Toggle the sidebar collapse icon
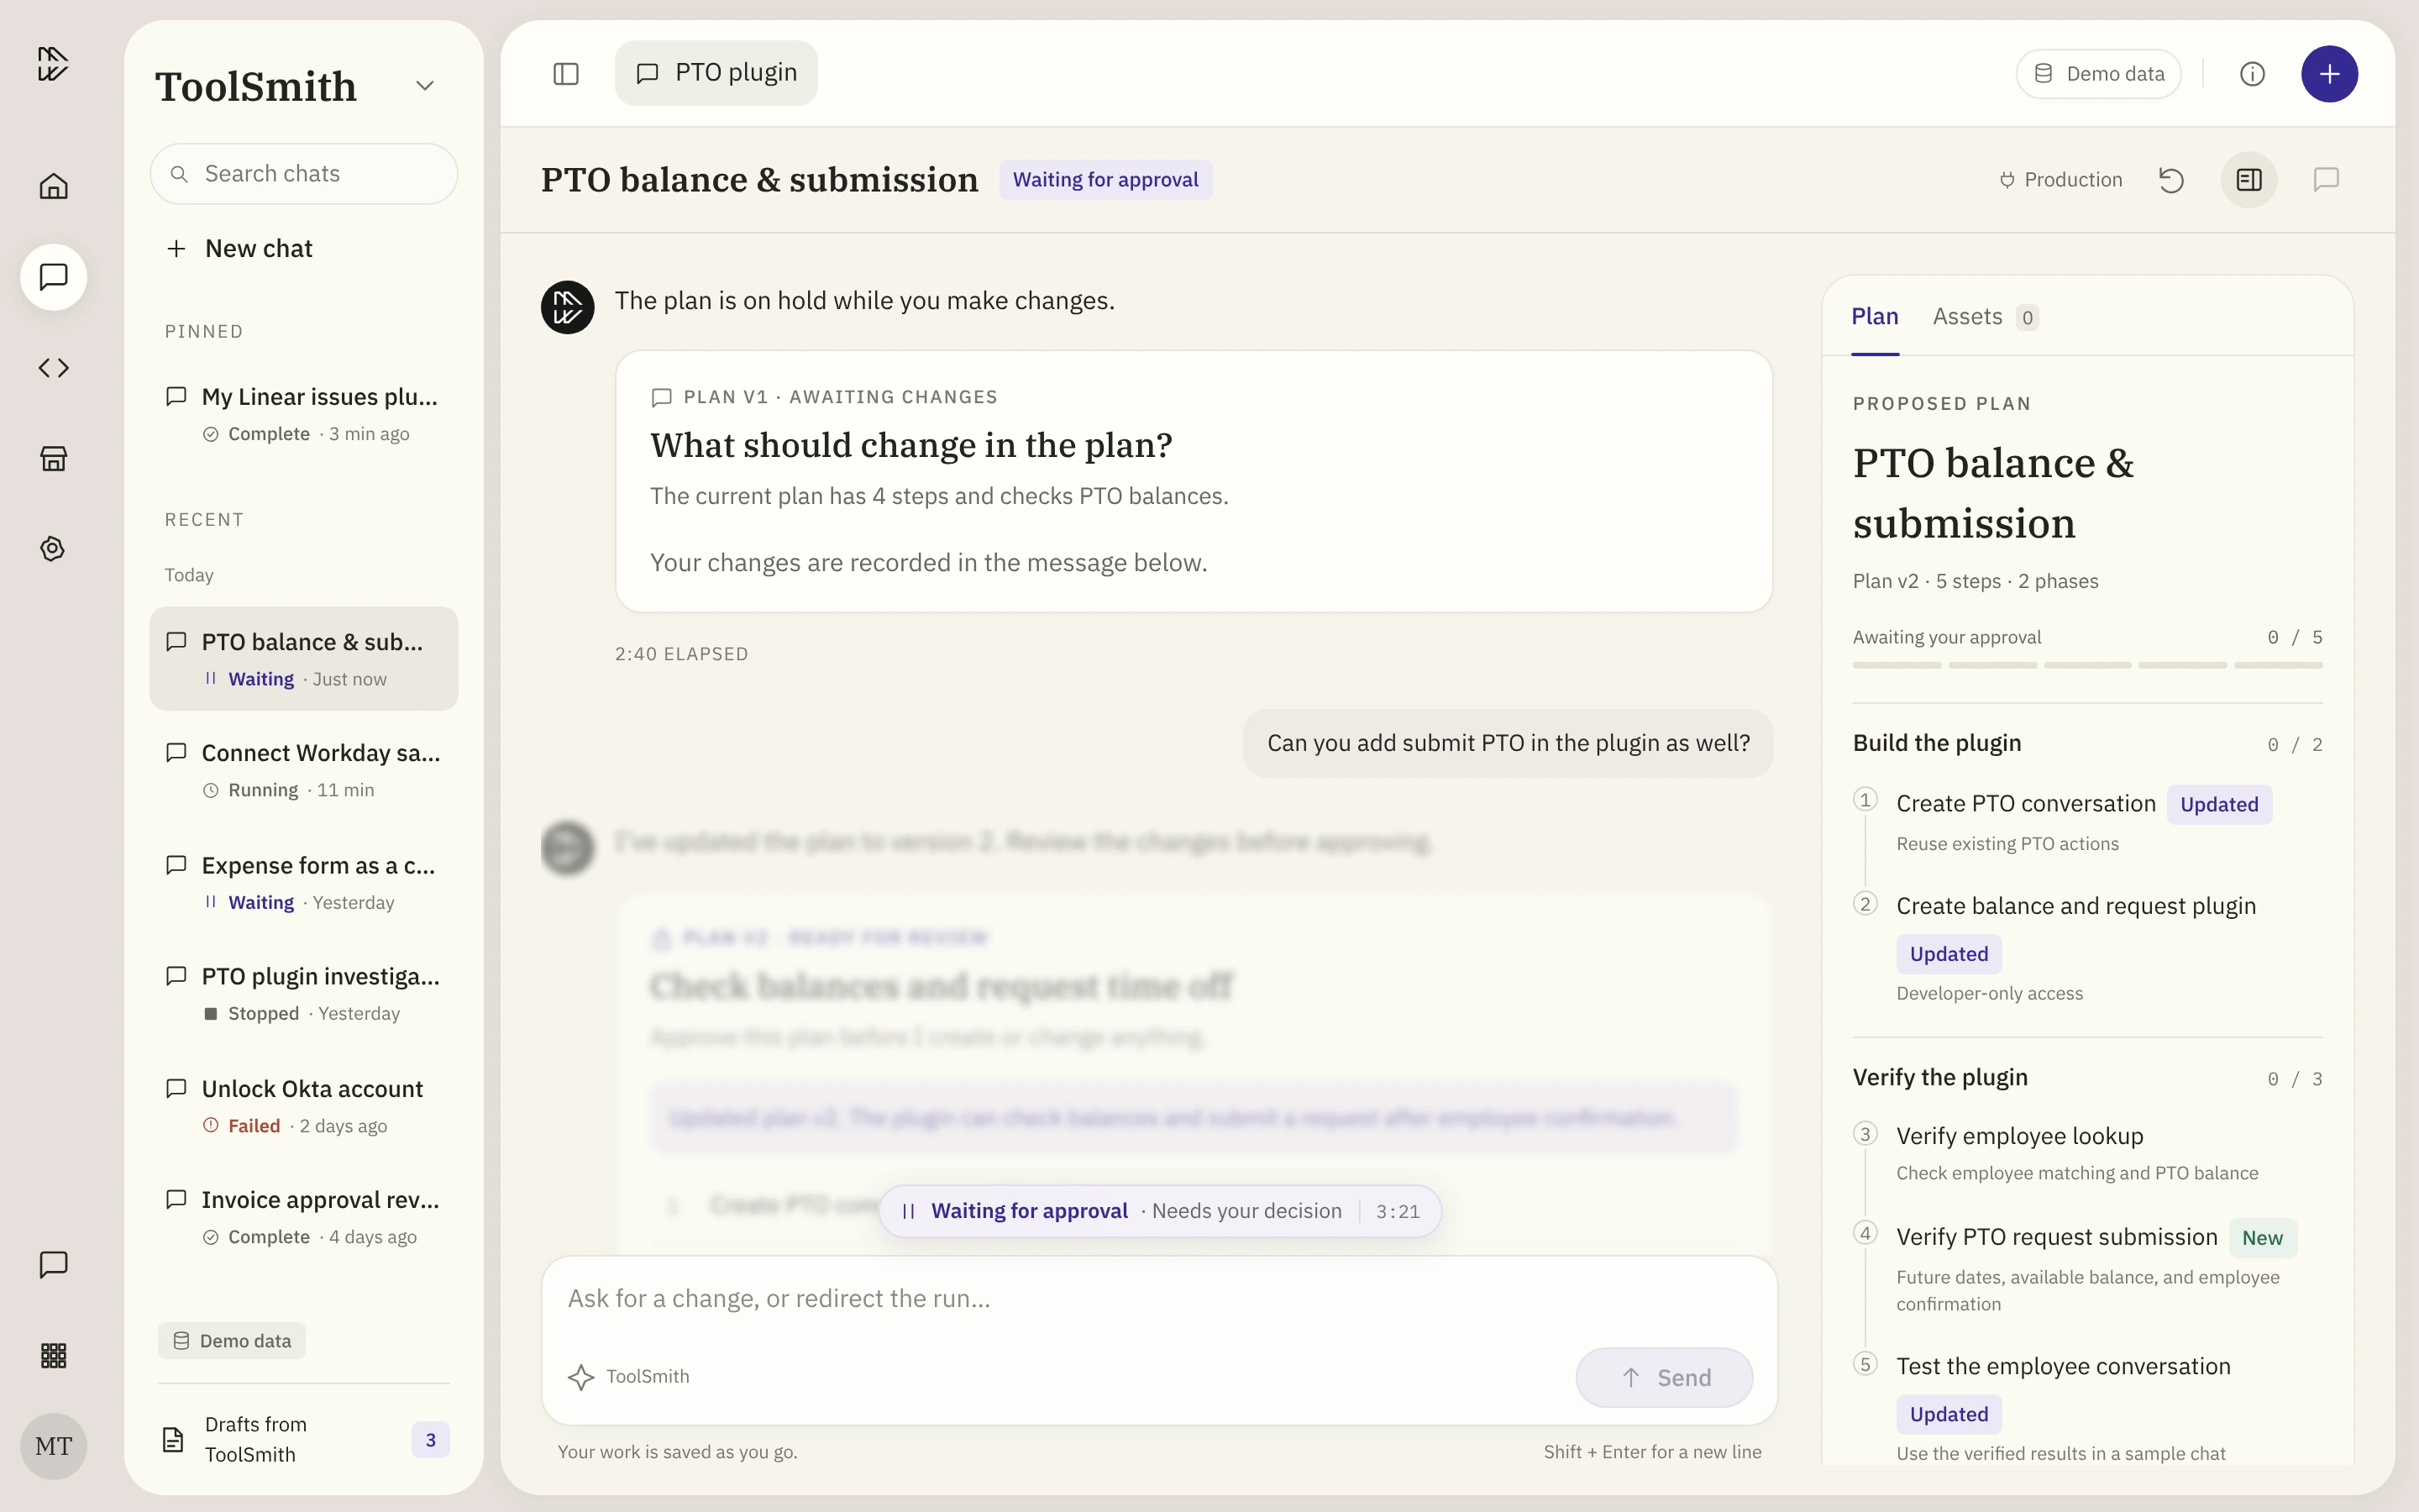This screenshot has width=2419, height=1512. point(566,74)
